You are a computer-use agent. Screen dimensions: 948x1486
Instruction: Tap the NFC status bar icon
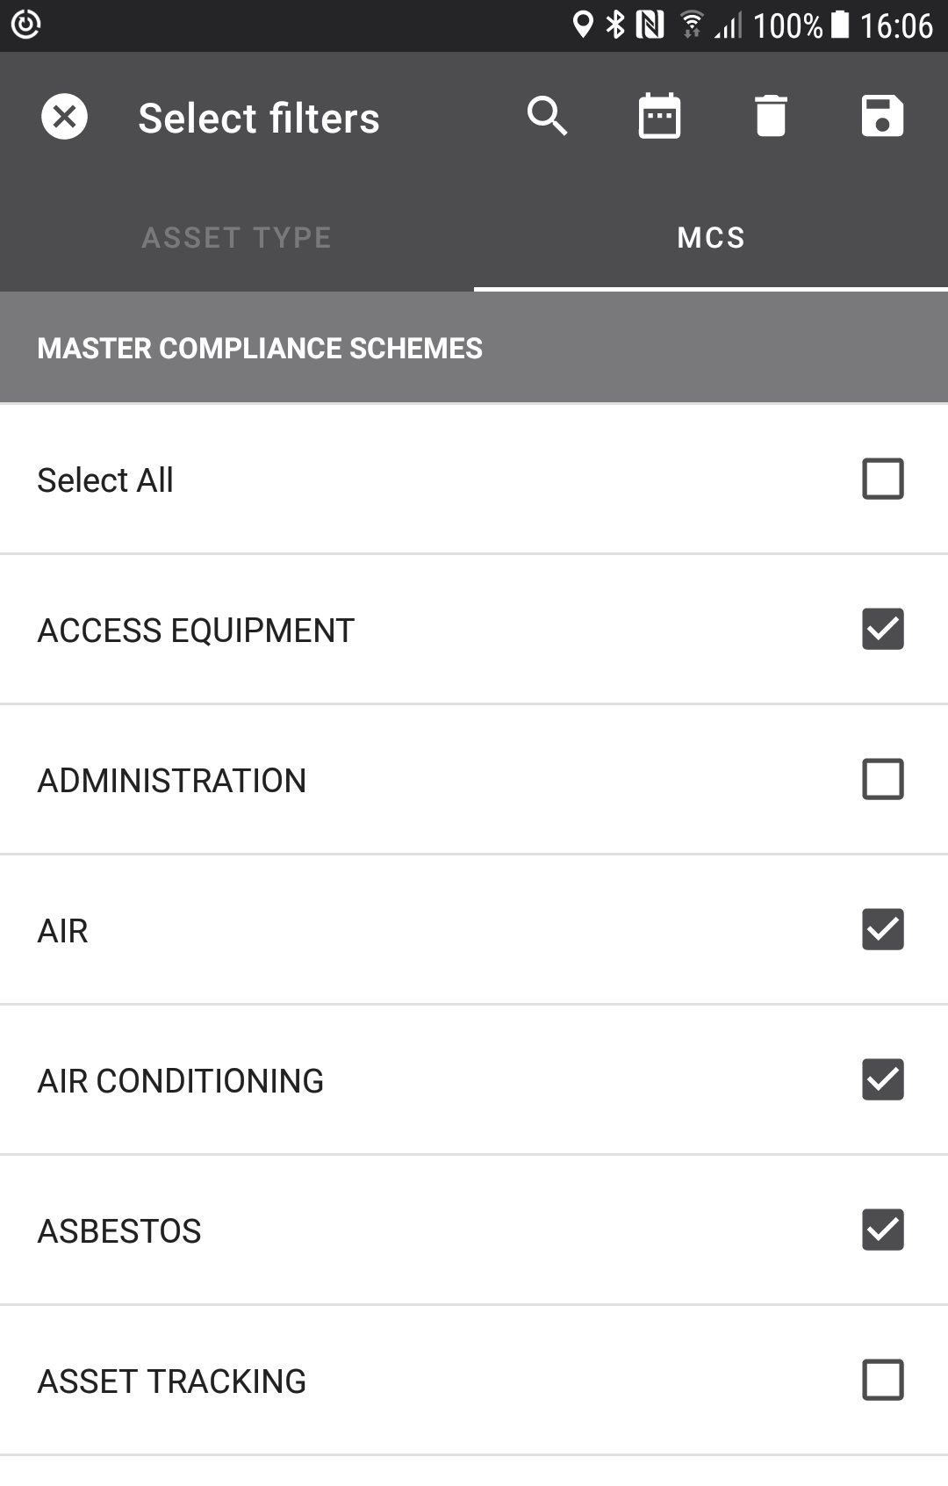coord(650,25)
